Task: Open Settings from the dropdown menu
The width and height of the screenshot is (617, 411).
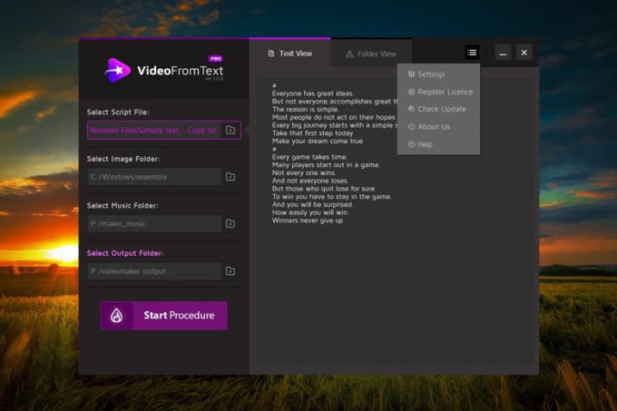Action: coord(439,74)
